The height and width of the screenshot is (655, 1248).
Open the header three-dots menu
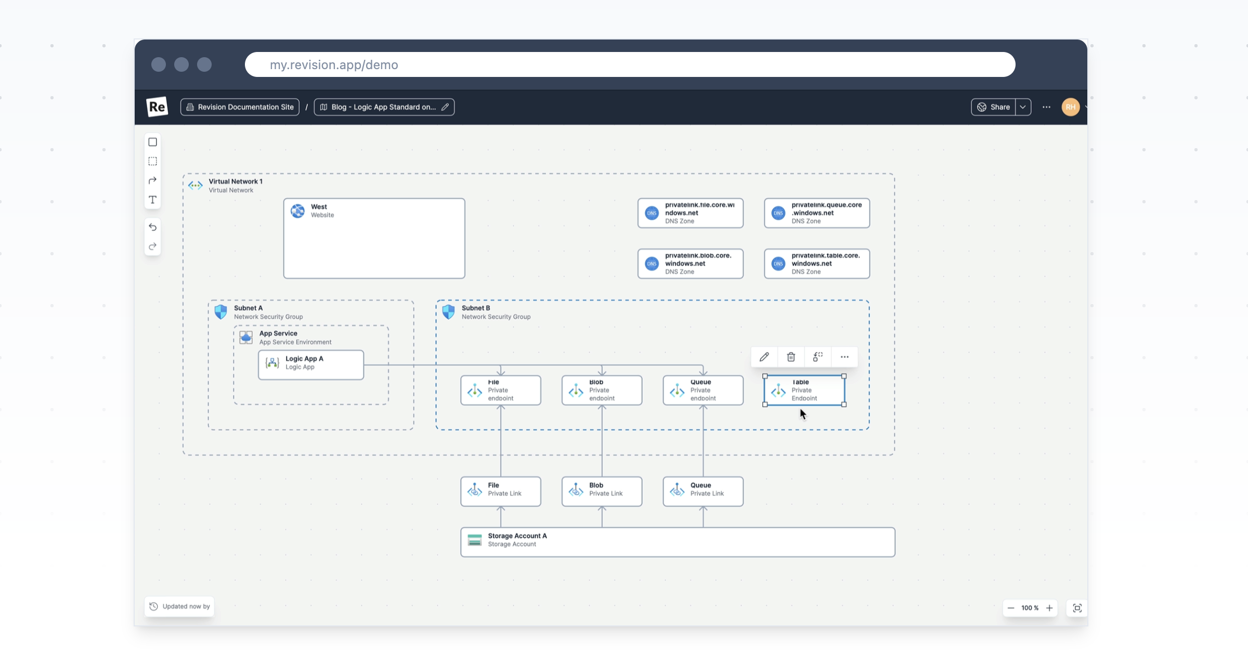point(1046,107)
